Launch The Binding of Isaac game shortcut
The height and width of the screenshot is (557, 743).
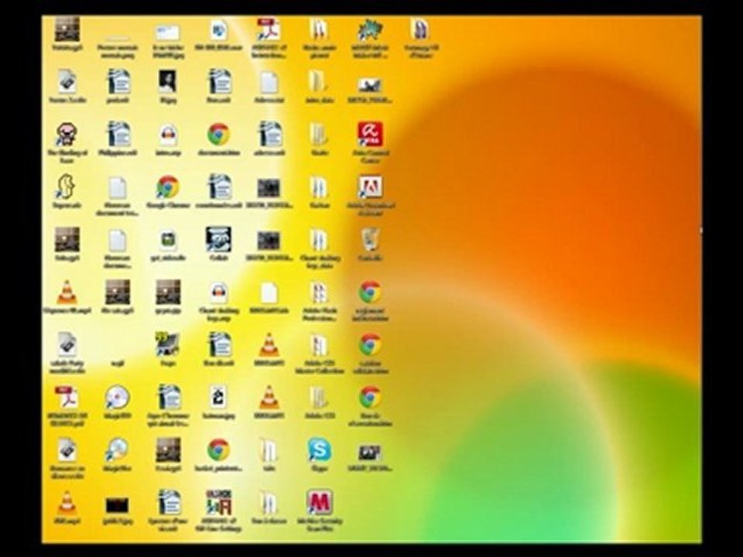click(x=67, y=135)
